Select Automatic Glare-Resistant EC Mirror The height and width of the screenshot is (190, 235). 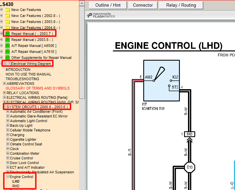click(39, 116)
